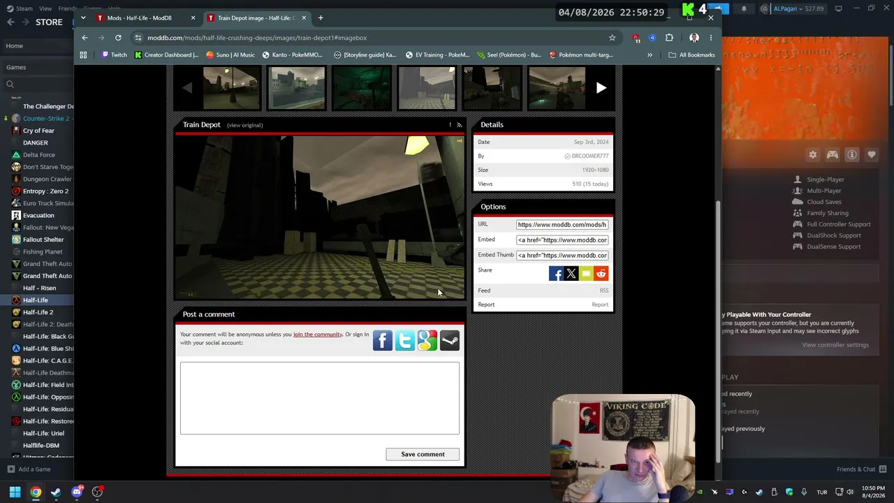The height and width of the screenshot is (503, 894).
Task: Select the Train Depot image tab
Action: pos(256,17)
